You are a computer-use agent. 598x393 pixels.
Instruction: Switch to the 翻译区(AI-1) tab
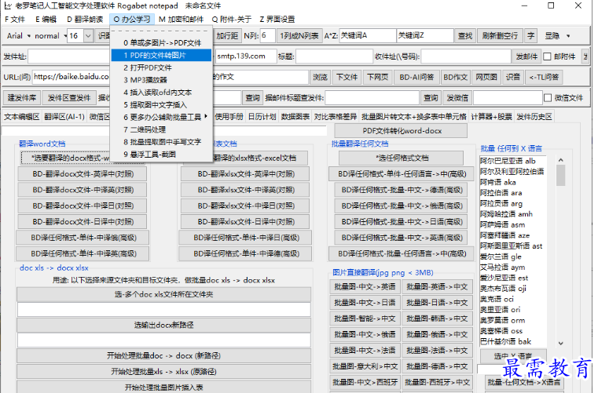(64, 117)
